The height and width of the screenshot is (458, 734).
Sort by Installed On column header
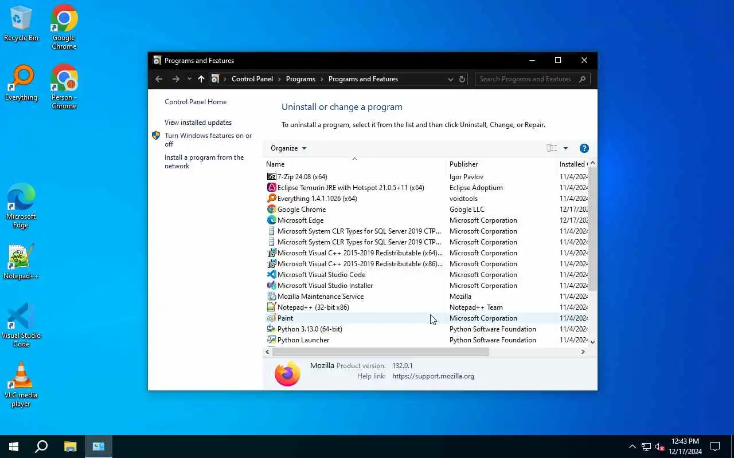tap(572, 164)
